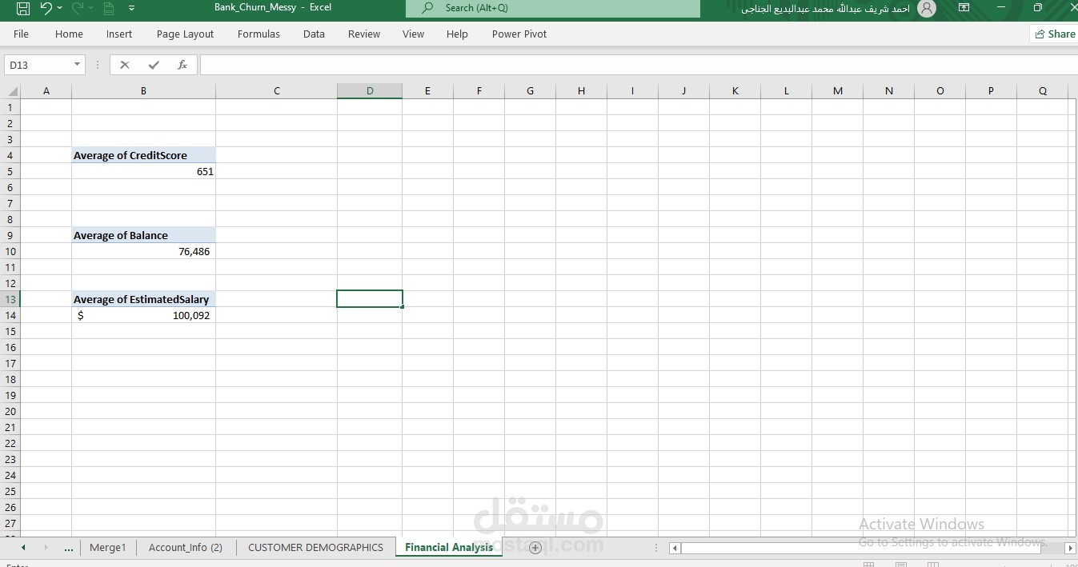Open Ribbon Display Options icon
Viewport: 1078px width, 567px height.
[x=964, y=8]
